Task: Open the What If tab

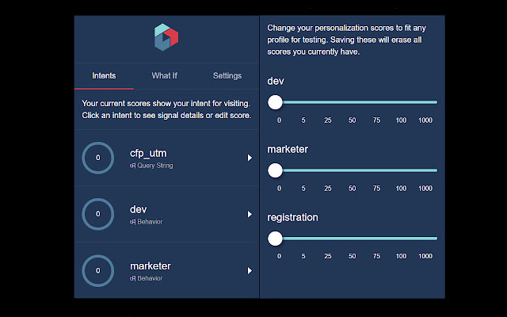Action: tap(165, 76)
